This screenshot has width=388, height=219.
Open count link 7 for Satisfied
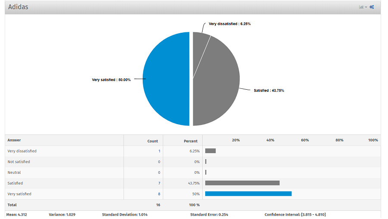(x=159, y=183)
